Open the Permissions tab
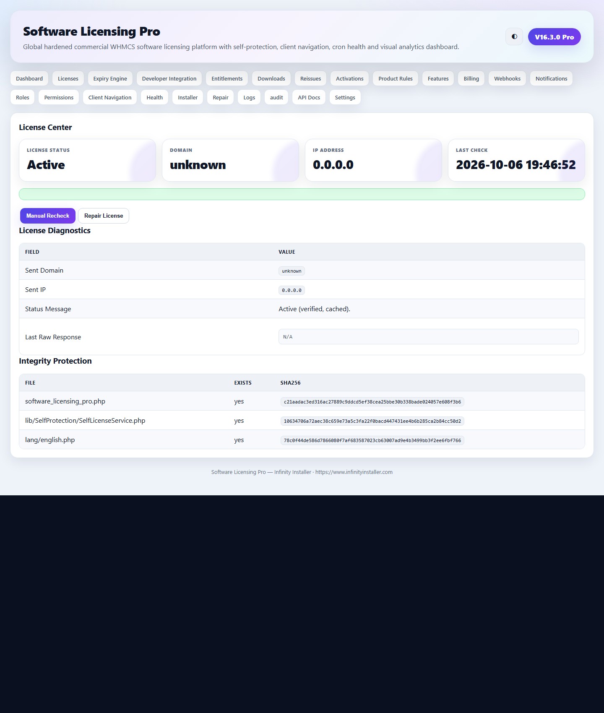 59,97
